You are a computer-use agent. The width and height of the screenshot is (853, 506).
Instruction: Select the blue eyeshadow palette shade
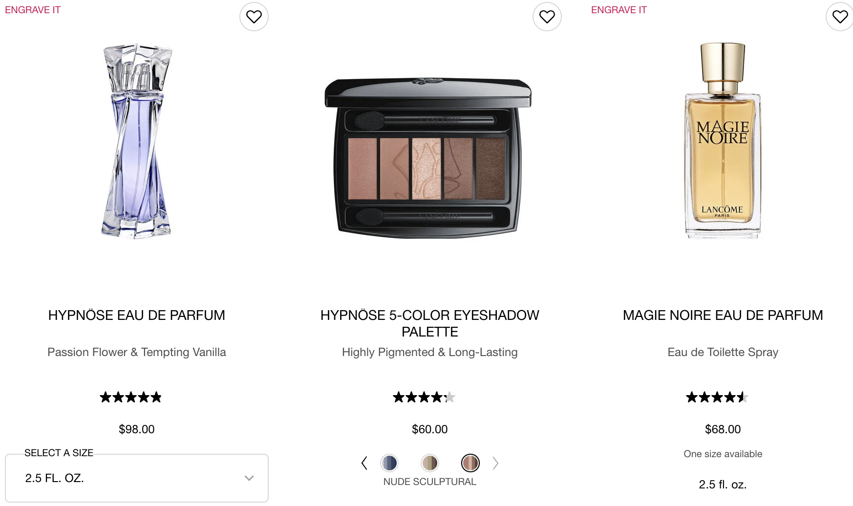point(389,463)
